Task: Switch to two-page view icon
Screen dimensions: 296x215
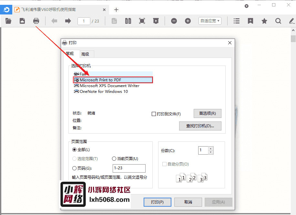Action: click(128, 21)
